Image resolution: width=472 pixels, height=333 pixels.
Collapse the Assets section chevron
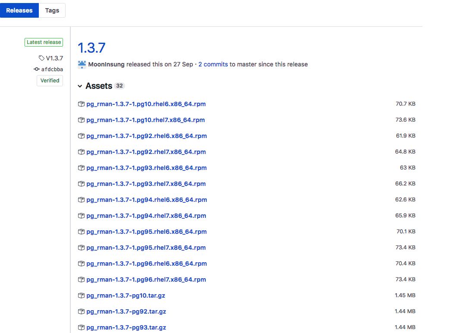point(80,86)
